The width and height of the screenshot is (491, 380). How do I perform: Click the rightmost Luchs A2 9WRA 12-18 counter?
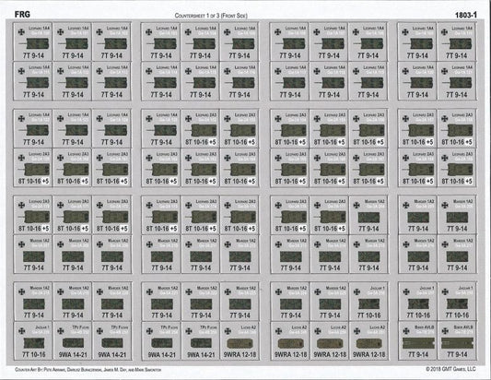[x=368, y=341]
